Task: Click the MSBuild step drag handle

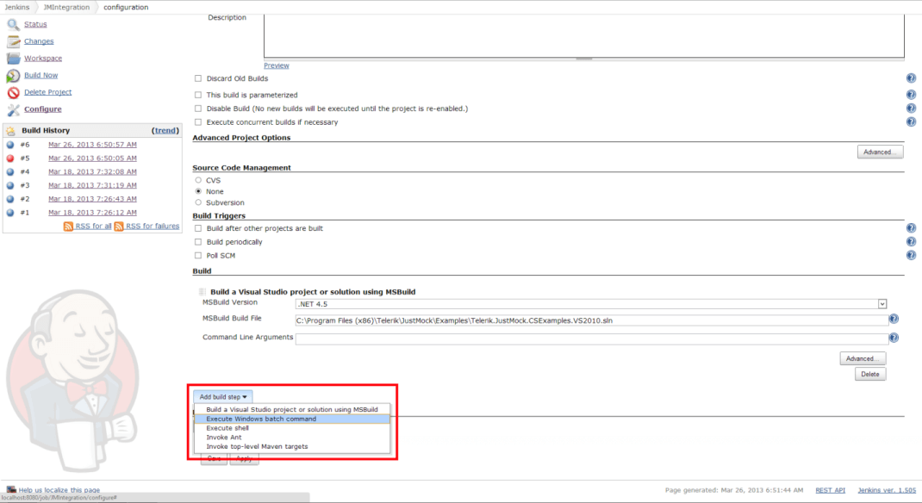Action: [x=202, y=292]
